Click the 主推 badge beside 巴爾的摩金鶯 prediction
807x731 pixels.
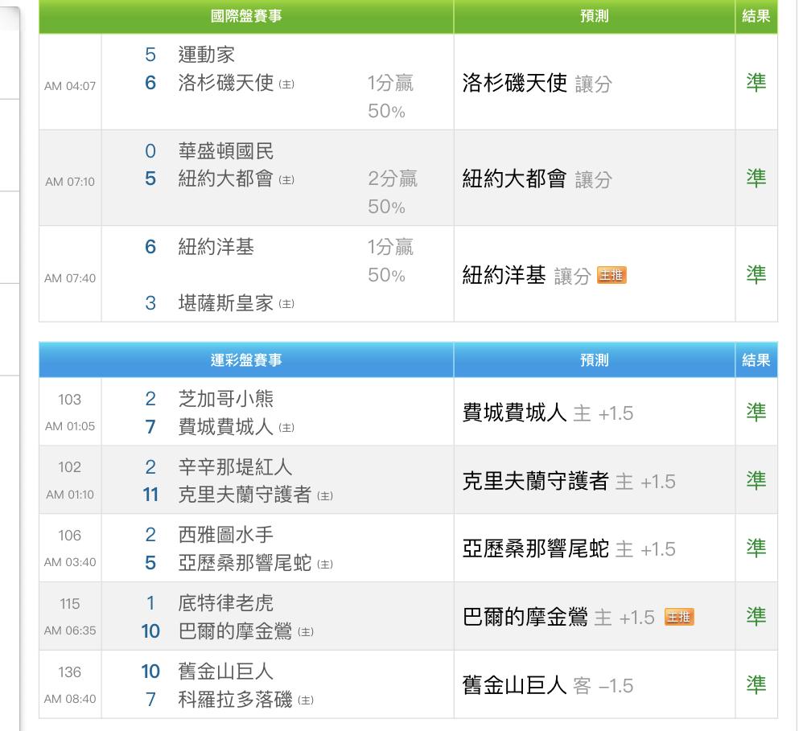[x=679, y=617]
